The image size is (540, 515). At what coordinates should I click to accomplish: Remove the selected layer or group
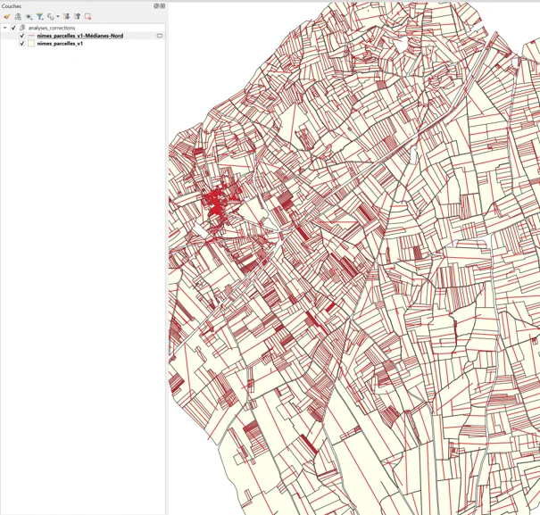click(87, 17)
